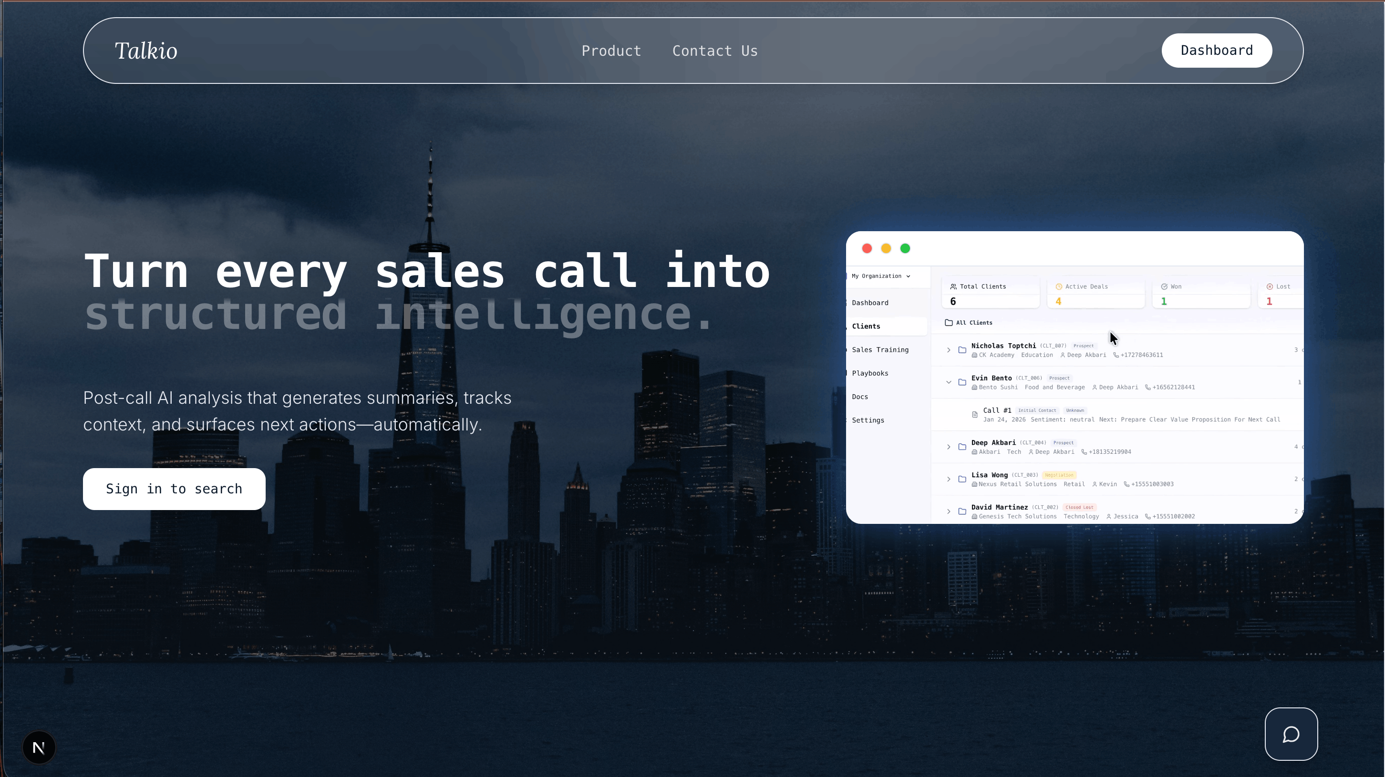Click the Dashboard button in header
This screenshot has height=777, width=1385.
coord(1216,51)
